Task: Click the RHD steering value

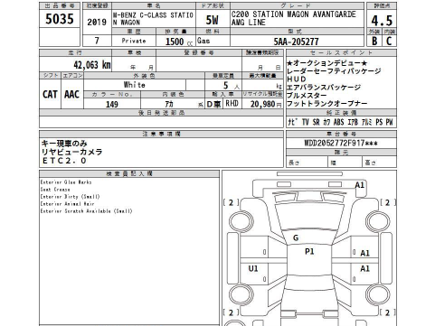Action: pos(232,104)
